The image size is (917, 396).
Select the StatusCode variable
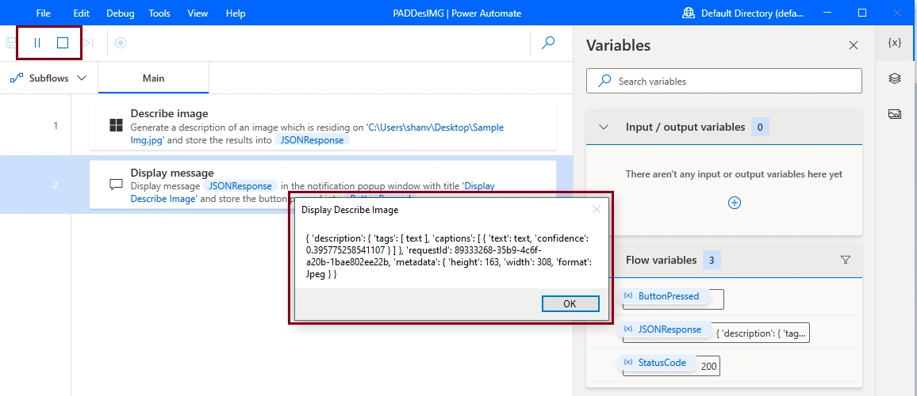tap(658, 363)
